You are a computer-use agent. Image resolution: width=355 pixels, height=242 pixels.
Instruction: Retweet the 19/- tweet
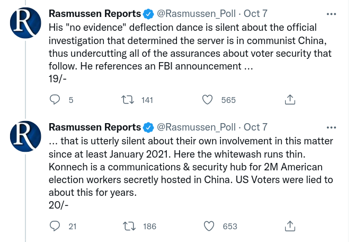[x=128, y=100]
